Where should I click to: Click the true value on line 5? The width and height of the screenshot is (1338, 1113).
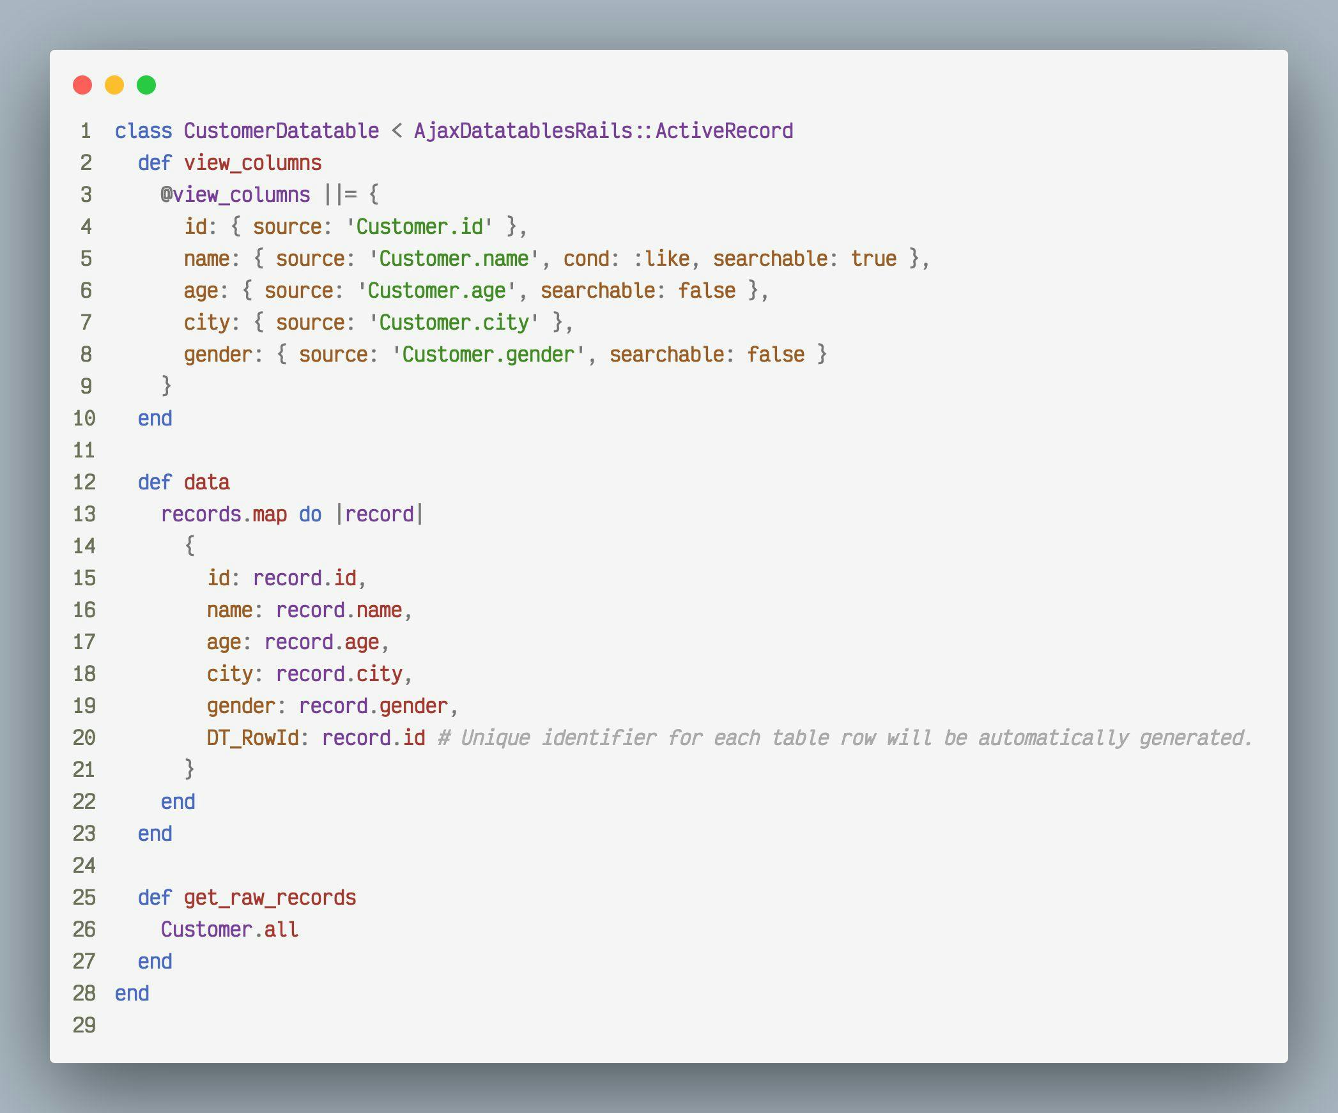point(873,259)
